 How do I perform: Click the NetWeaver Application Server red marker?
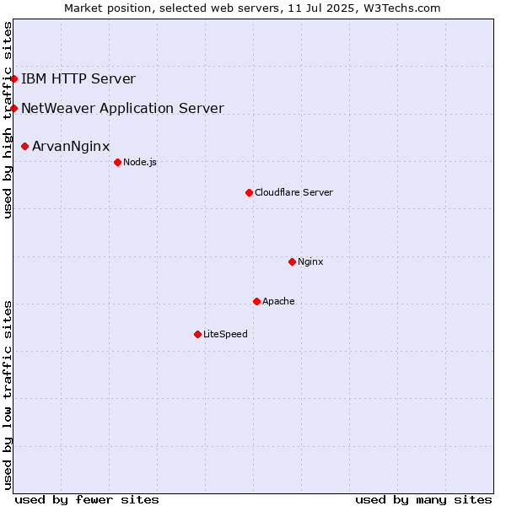13,108
